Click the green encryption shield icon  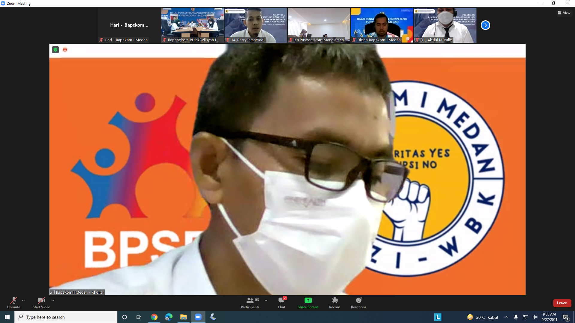click(x=55, y=50)
